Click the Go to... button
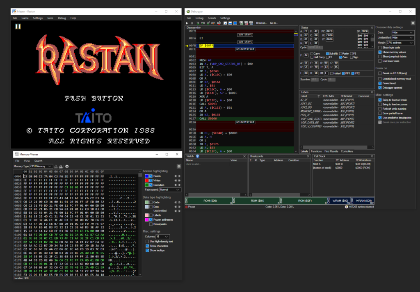 pos(274,23)
